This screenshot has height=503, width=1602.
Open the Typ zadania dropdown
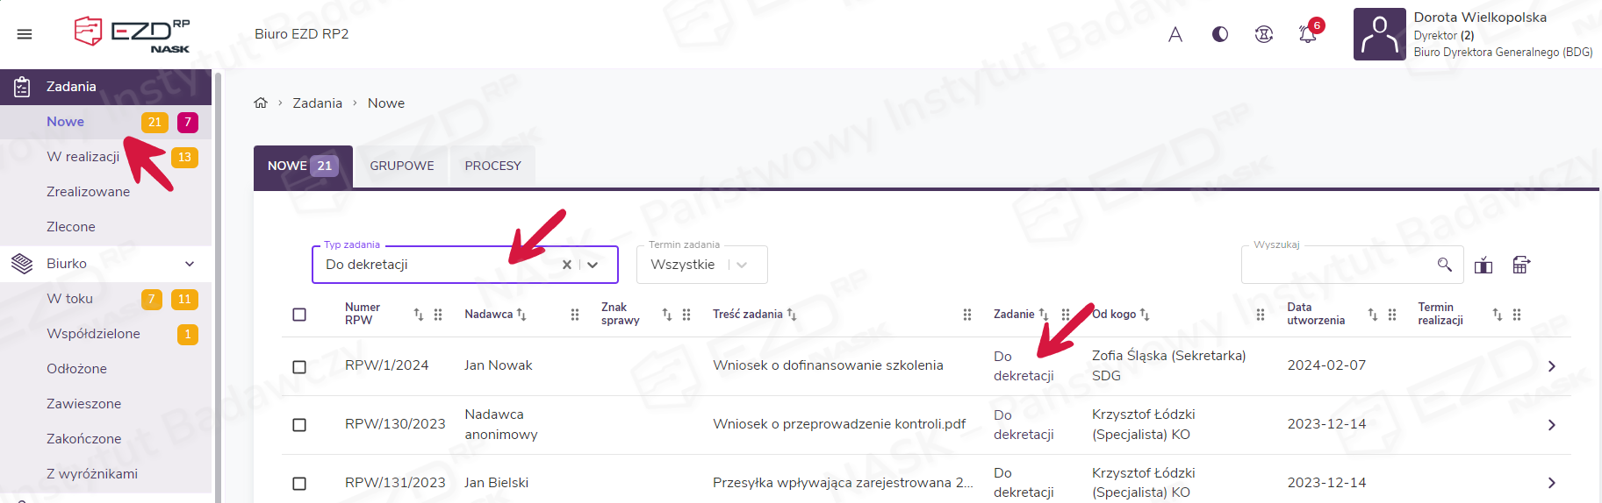point(593,265)
